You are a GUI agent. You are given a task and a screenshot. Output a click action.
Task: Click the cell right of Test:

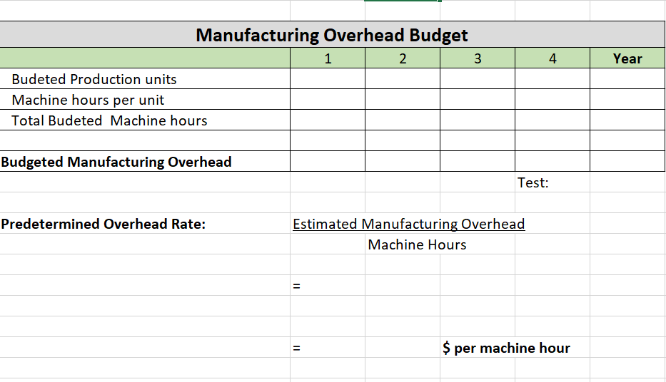[627, 182]
